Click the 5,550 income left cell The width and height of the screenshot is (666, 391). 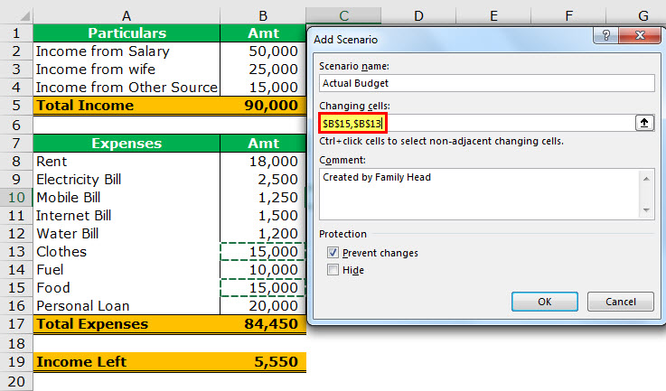[263, 362]
